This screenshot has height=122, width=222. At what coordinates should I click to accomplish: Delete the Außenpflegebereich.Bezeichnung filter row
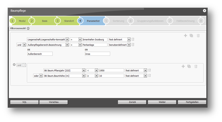[x=133, y=45]
